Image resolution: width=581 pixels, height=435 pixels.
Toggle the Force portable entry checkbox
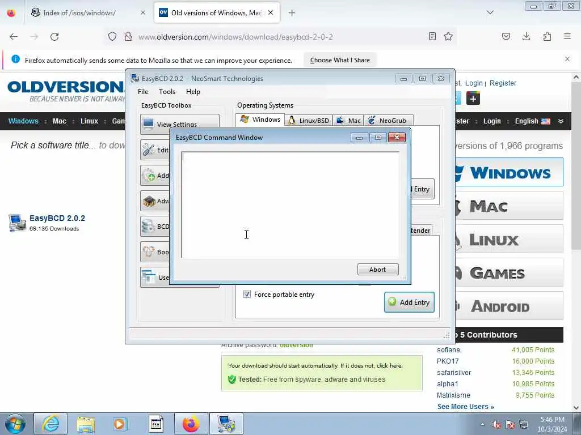[247, 295]
